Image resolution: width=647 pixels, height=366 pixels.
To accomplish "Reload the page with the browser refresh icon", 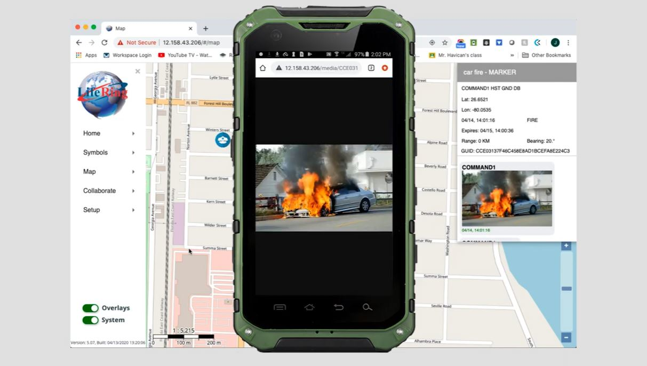I will tap(105, 43).
